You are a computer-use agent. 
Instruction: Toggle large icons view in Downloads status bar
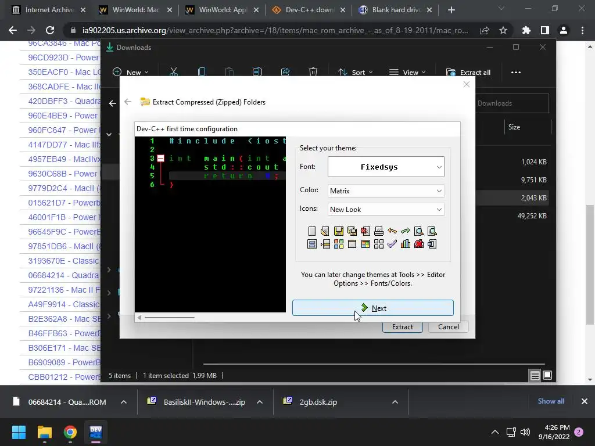click(x=547, y=376)
